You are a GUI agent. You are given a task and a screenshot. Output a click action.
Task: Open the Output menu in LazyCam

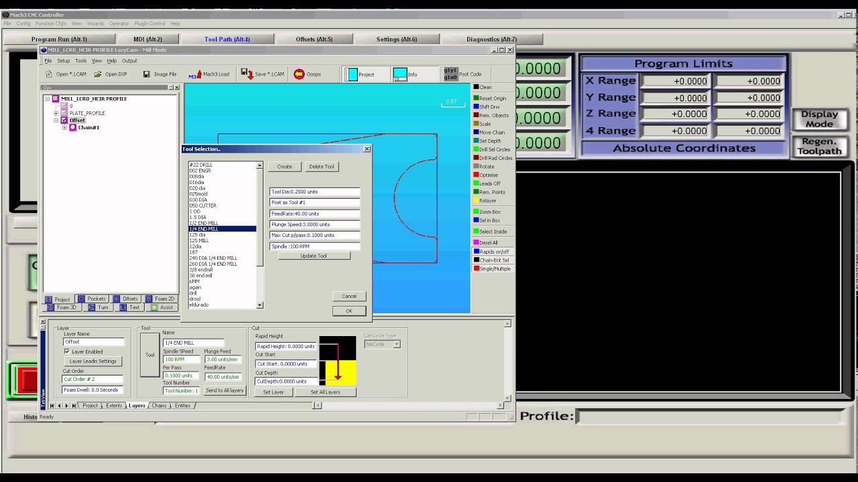(129, 61)
